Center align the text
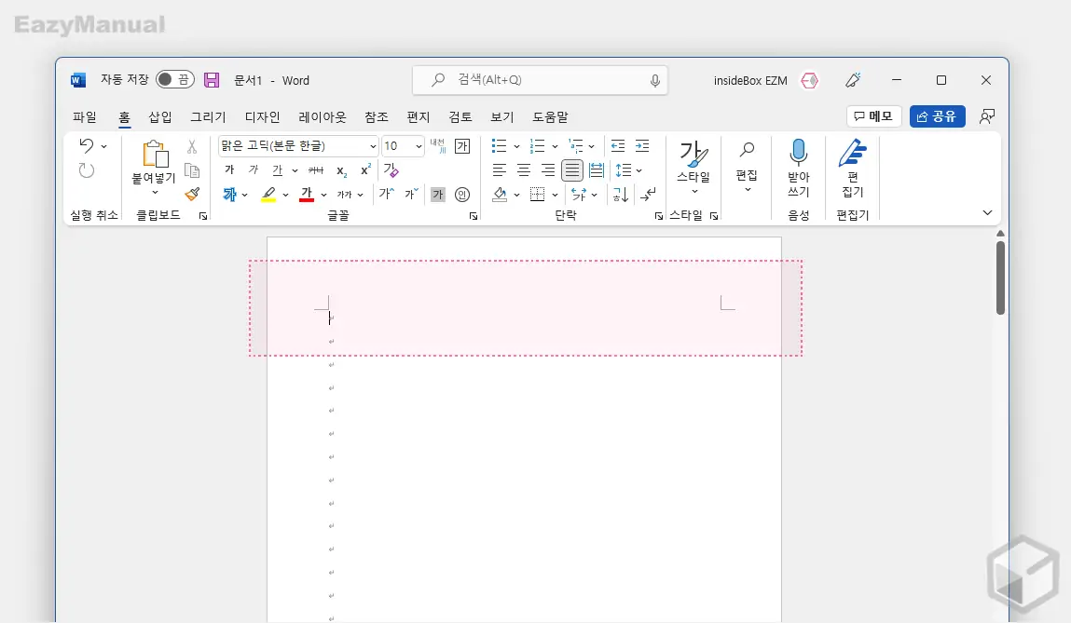The image size is (1071, 623). click(524, 169)
